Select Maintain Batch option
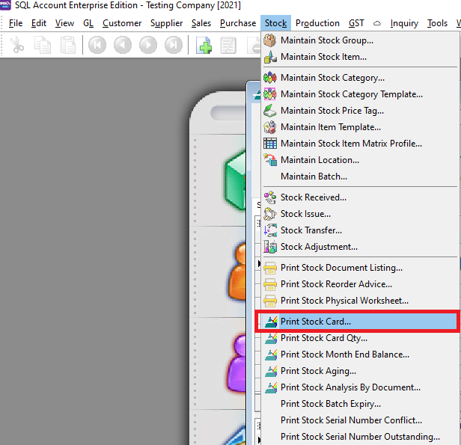This screenshot has width=461, height=445. pyautogui.click(x=314, y=177)
